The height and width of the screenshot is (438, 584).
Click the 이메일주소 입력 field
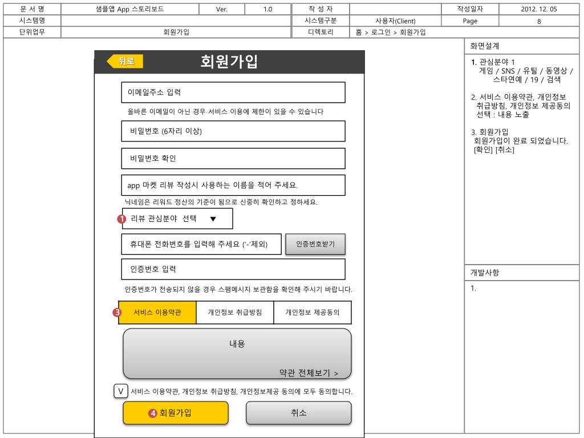click(233, 92)
